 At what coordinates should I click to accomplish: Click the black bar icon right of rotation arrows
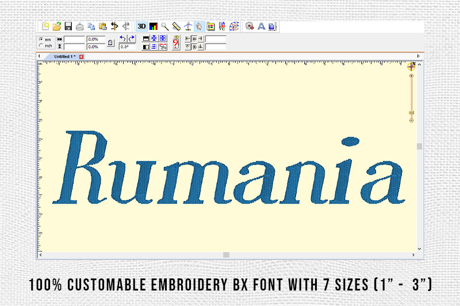(146, 38)
